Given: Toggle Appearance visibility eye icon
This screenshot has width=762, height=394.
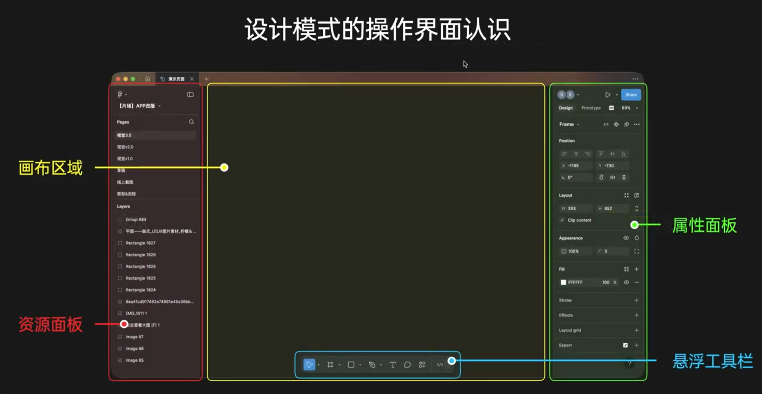Looking at the screenshot, I should 626,238.
